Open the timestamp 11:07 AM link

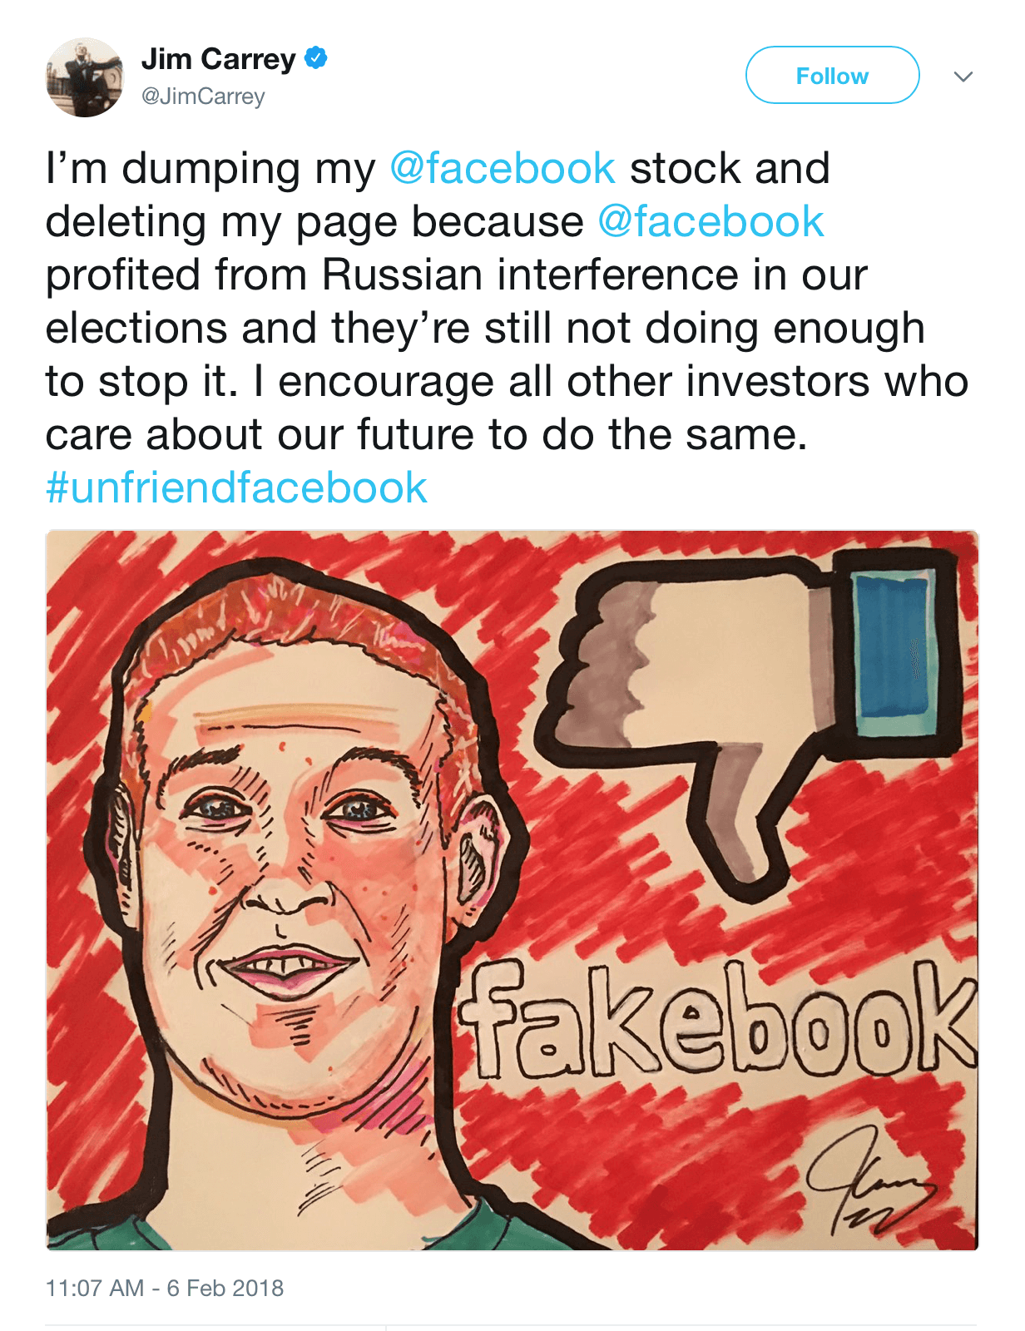(x=95, y=1288)
